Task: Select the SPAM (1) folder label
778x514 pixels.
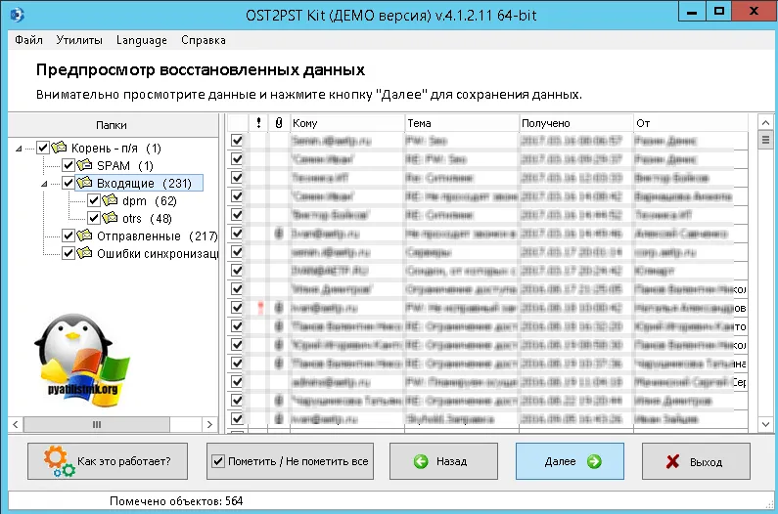Action: click(125, 165)
